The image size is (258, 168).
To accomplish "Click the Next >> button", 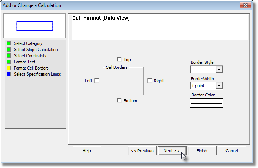I will [172, 151].
